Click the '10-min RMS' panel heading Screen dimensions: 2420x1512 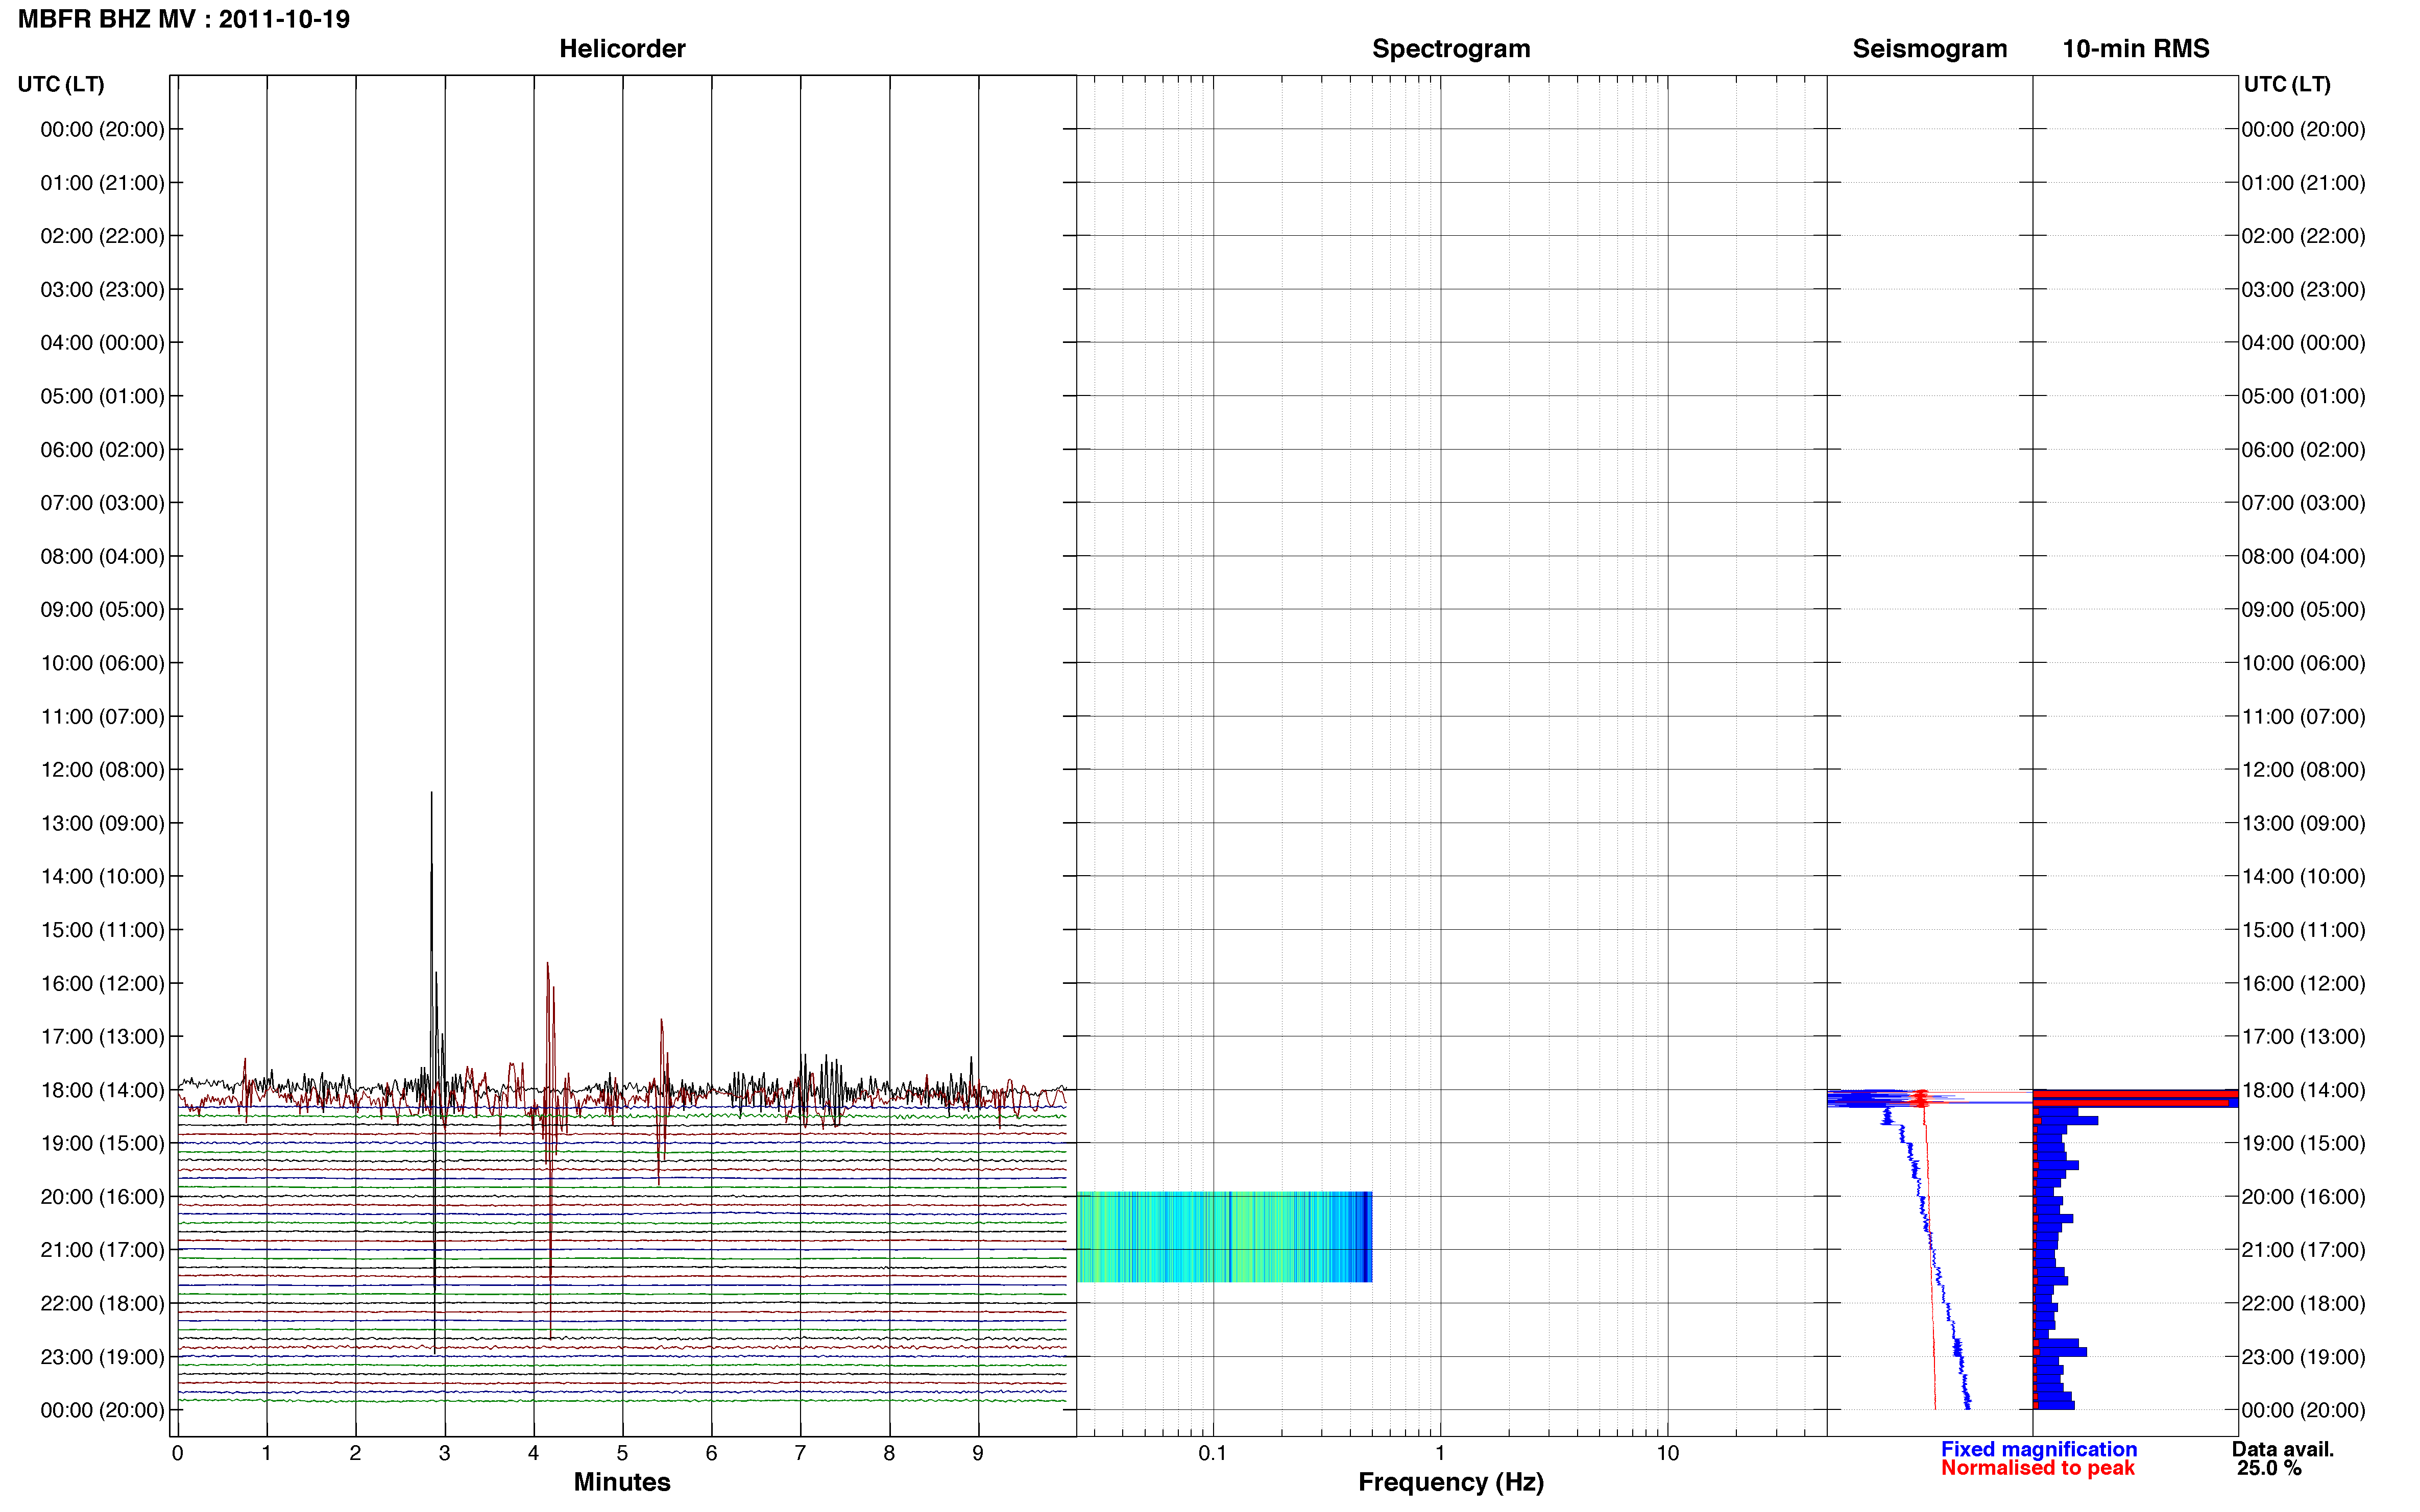coord(2135,49)
